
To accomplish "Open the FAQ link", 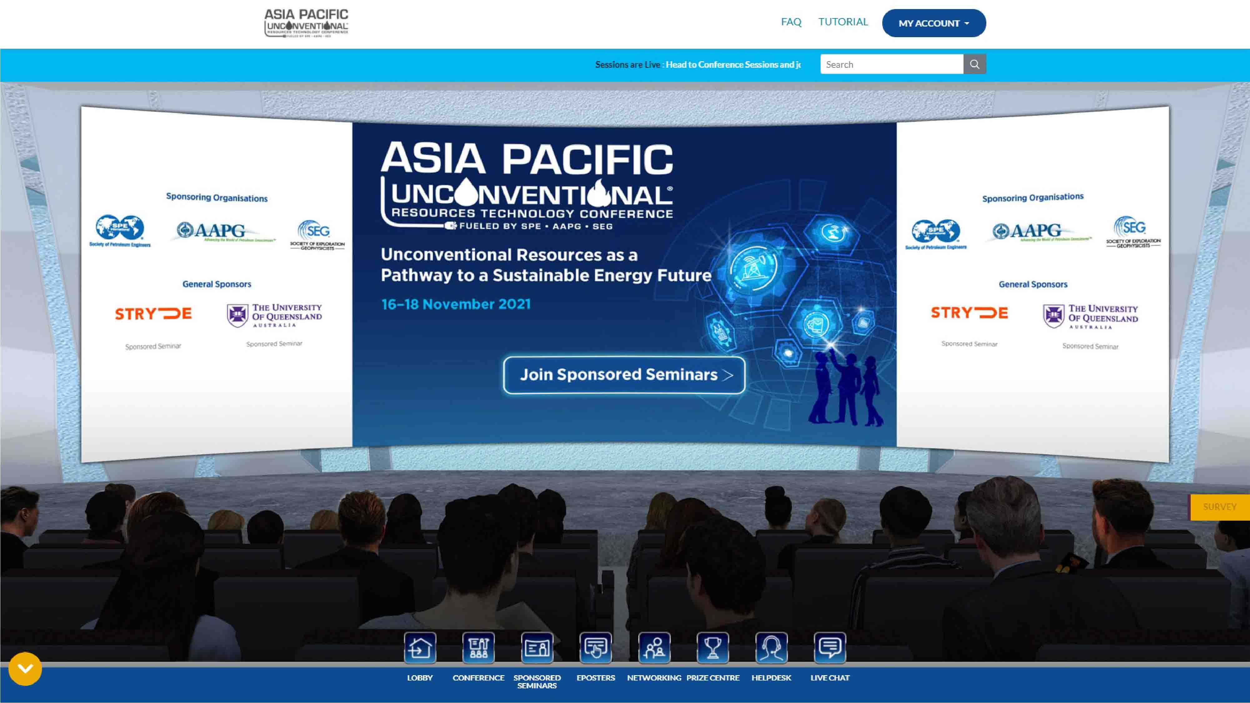I will [x=791, y=22].
